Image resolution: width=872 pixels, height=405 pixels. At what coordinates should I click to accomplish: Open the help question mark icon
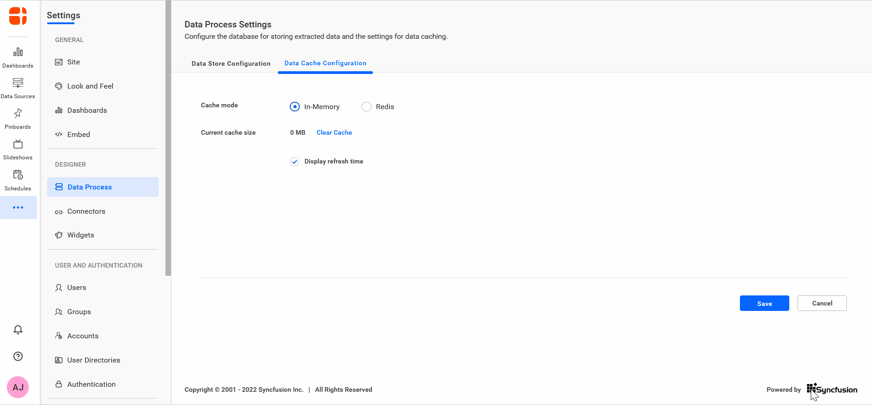(x=18, y=356)
